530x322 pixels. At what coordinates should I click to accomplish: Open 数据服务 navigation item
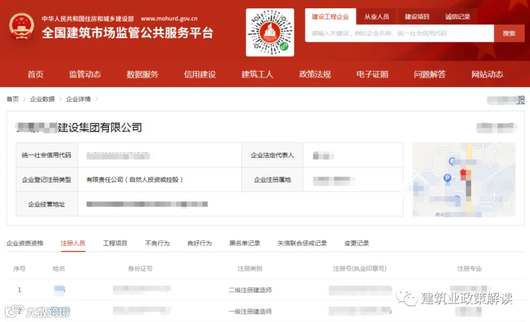[x=143, y=74]
